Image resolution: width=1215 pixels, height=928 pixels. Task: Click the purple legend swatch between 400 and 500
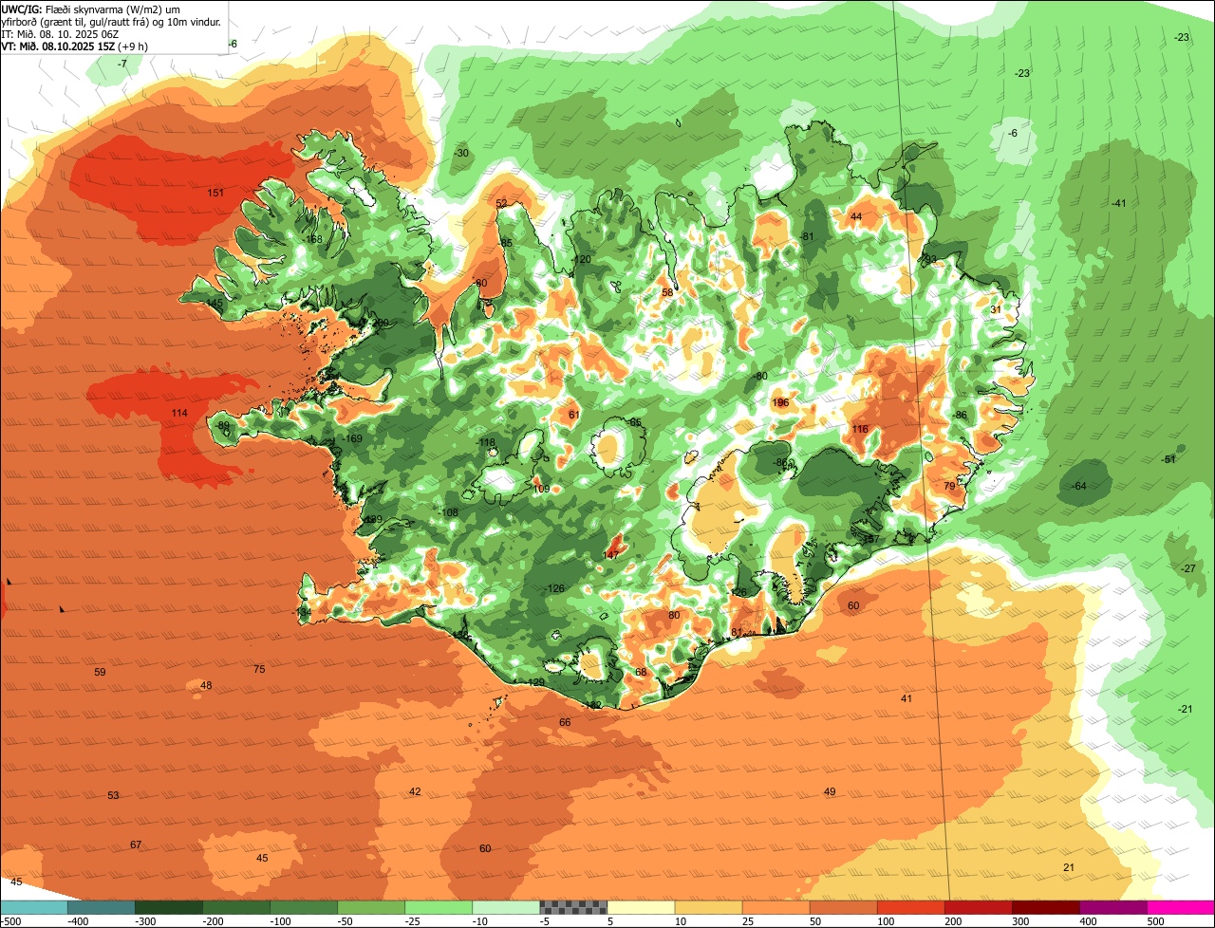click(1112, 907)
